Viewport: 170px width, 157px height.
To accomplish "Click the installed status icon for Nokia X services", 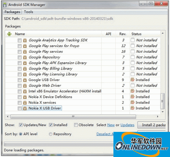I will pos(133,102).
